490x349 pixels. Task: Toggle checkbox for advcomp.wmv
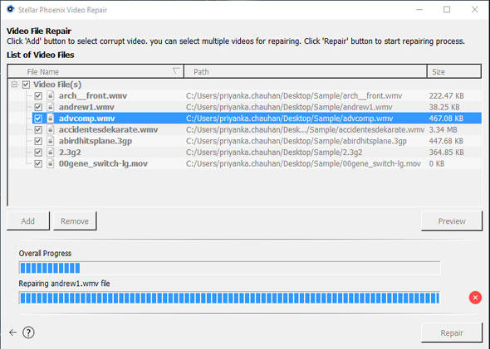(38, 119)
